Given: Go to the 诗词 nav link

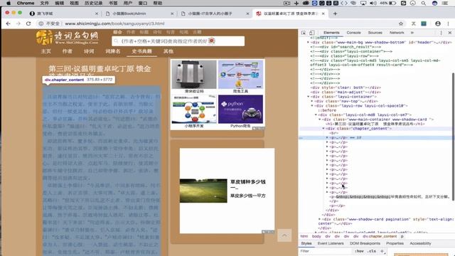Looking at the screenshot, I should point(89,51).
